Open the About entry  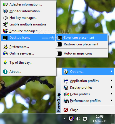tap(28, 72)
